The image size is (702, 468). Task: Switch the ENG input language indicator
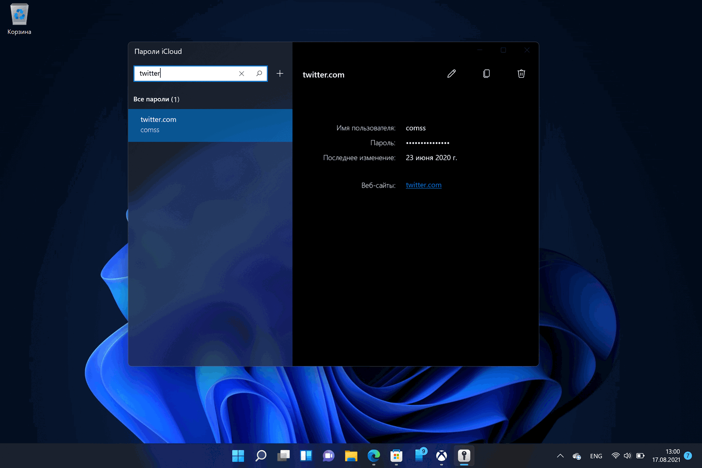[596, 456]
